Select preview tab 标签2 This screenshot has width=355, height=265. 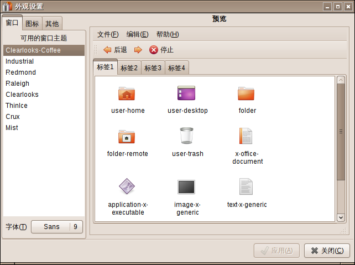click(x=129, y=68)
